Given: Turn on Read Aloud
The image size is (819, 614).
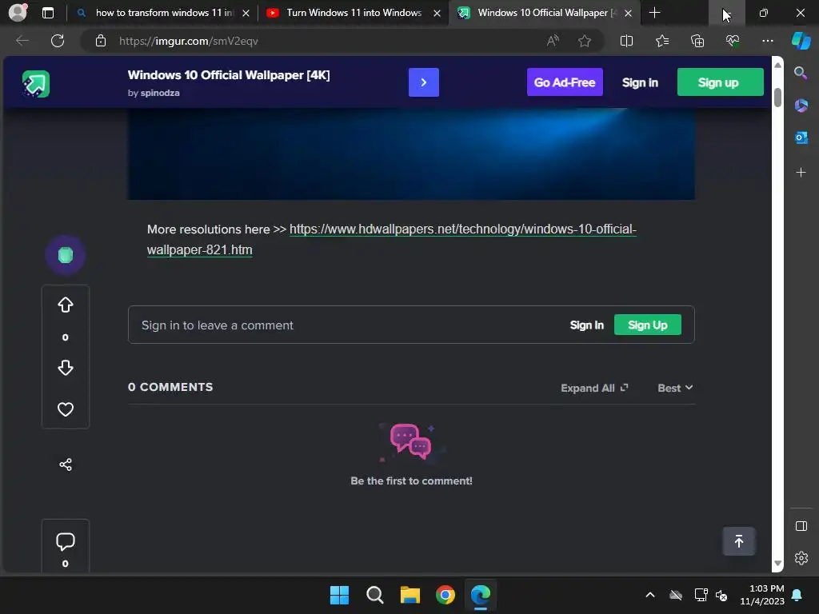Looking at the screenshot, I should [553, 41].
